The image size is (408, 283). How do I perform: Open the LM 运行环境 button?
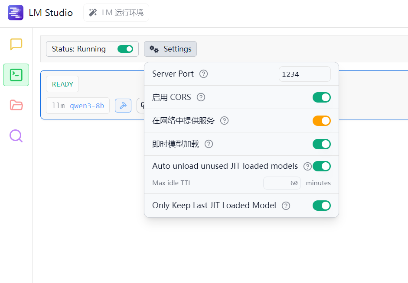point(116,13)
